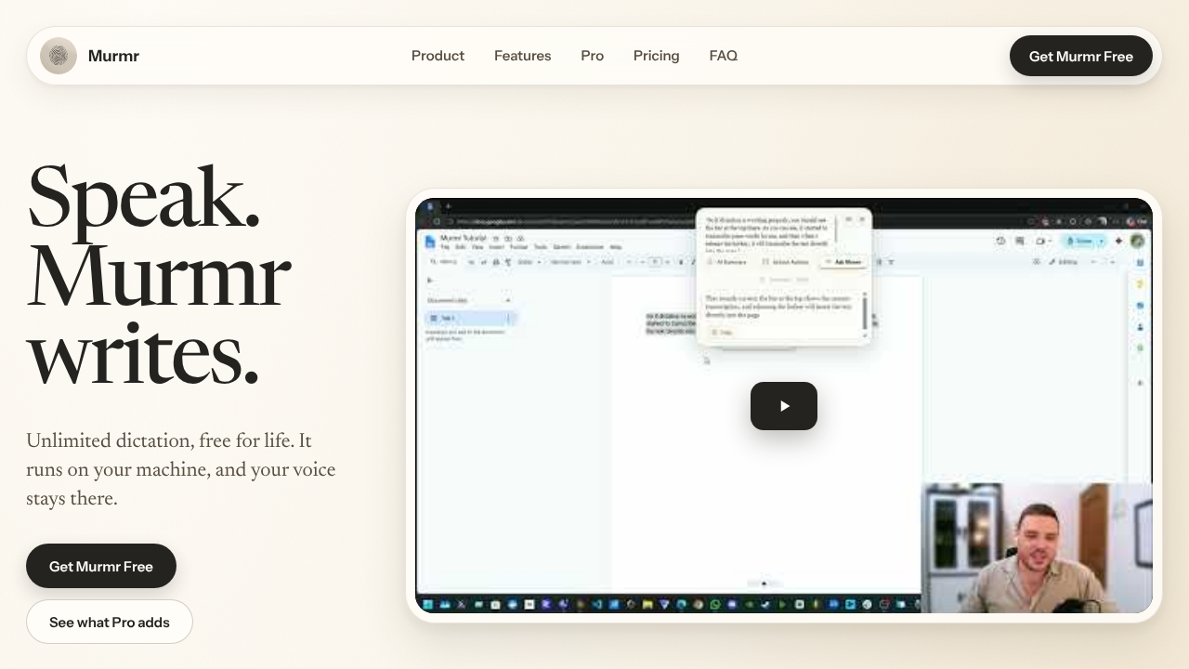
Task: Go to the Features section link
Action: coord(522,56)
